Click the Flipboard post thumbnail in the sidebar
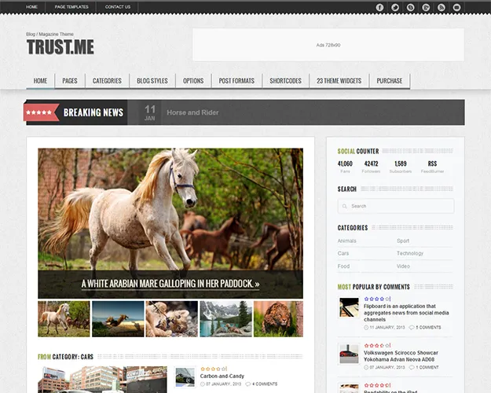Image resolution: width=491 pixels, height=393 pixels. click(349, 307)
